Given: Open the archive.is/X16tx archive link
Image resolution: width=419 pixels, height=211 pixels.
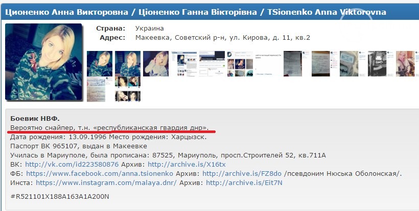Looking at the screenshot, I should (x=187, y=165).
